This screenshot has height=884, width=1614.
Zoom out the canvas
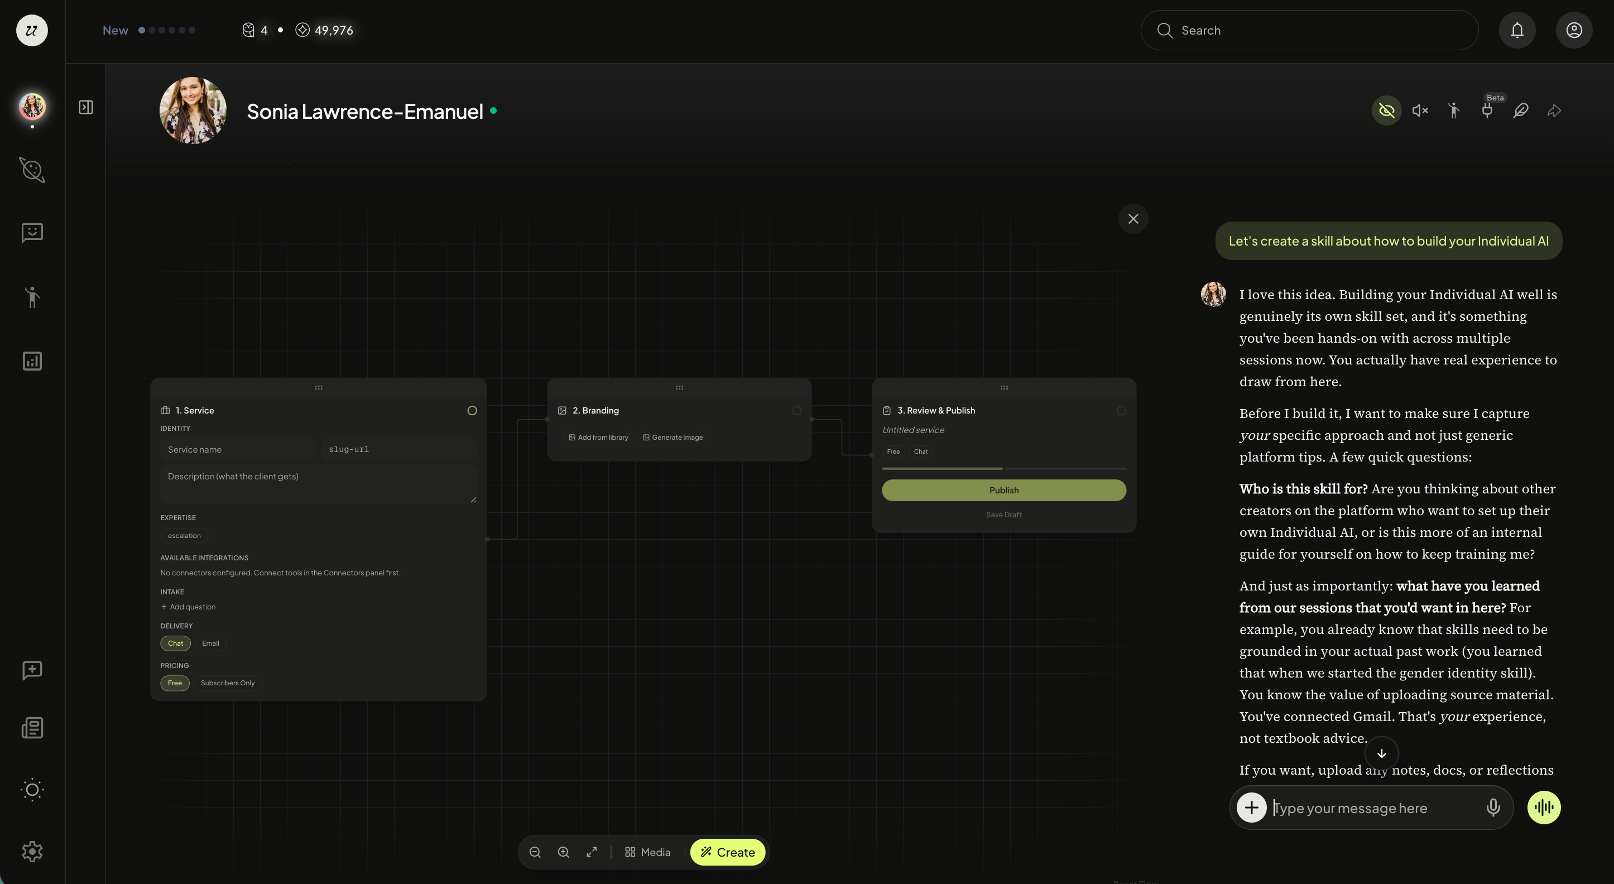click(535, 852)
